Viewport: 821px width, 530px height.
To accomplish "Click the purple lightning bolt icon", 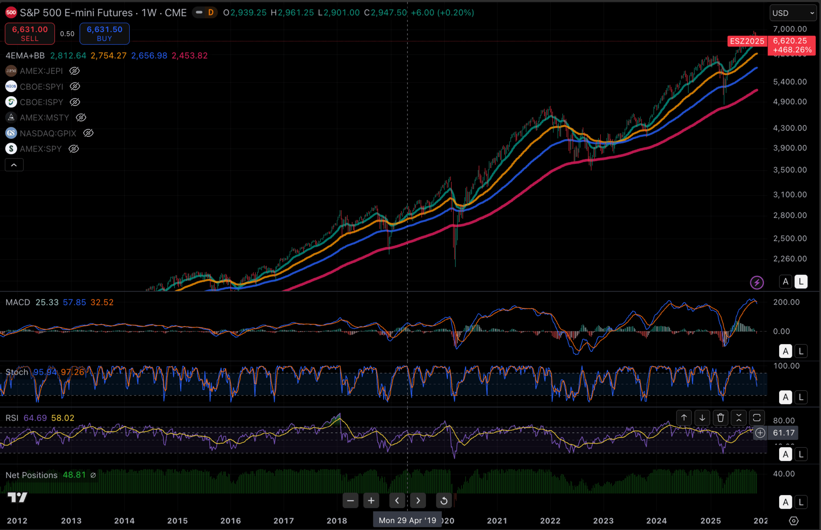I will (x=756, y=282).
